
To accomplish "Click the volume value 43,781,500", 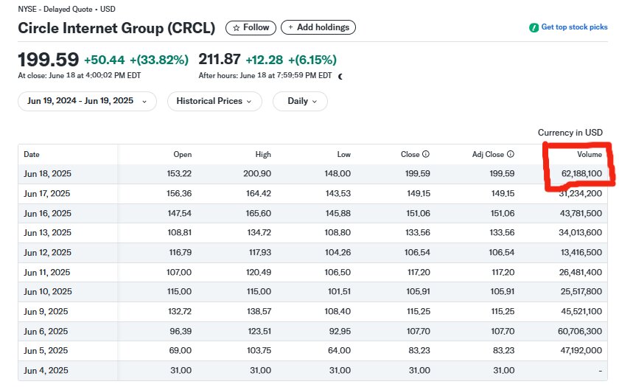I will click(x=581, y=213).
